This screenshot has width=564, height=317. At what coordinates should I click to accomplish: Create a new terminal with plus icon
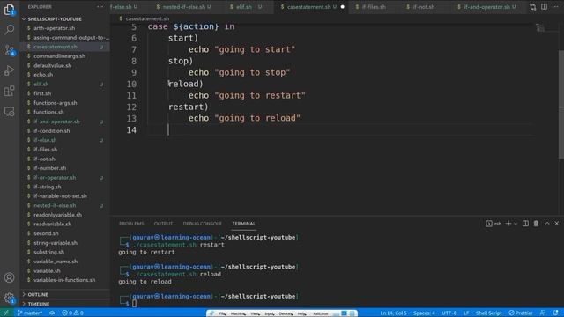coord(508,224)
